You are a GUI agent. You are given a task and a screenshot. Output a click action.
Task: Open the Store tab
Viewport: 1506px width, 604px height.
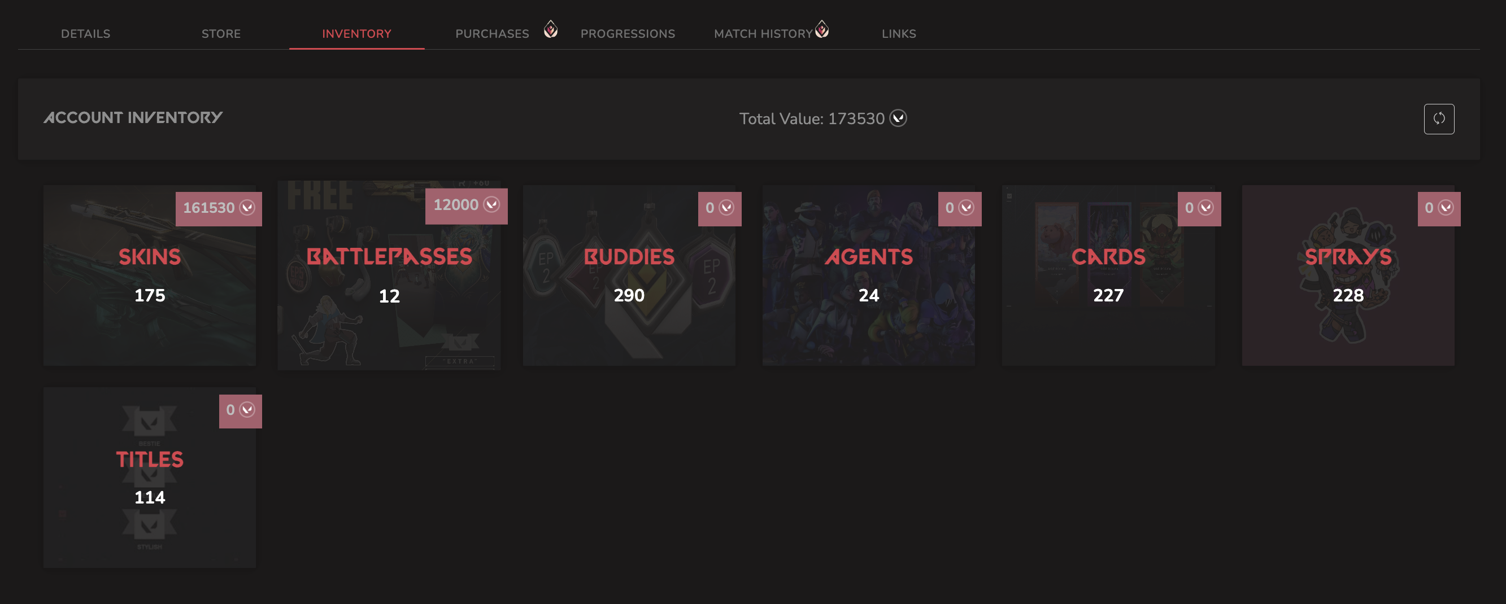point(221,34)
